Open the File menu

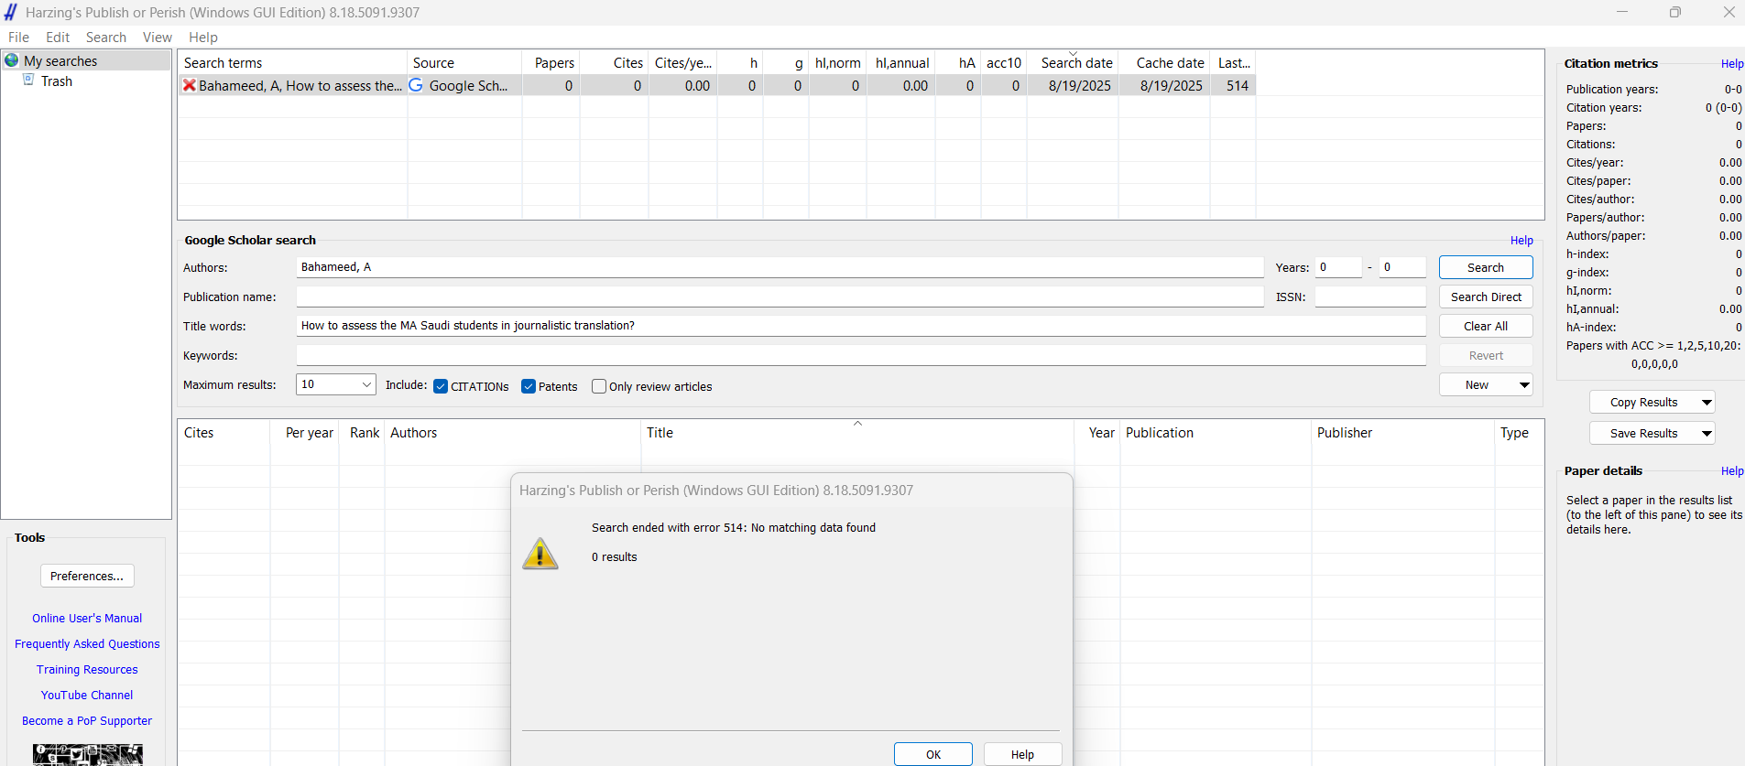click(x=18, y=38)
